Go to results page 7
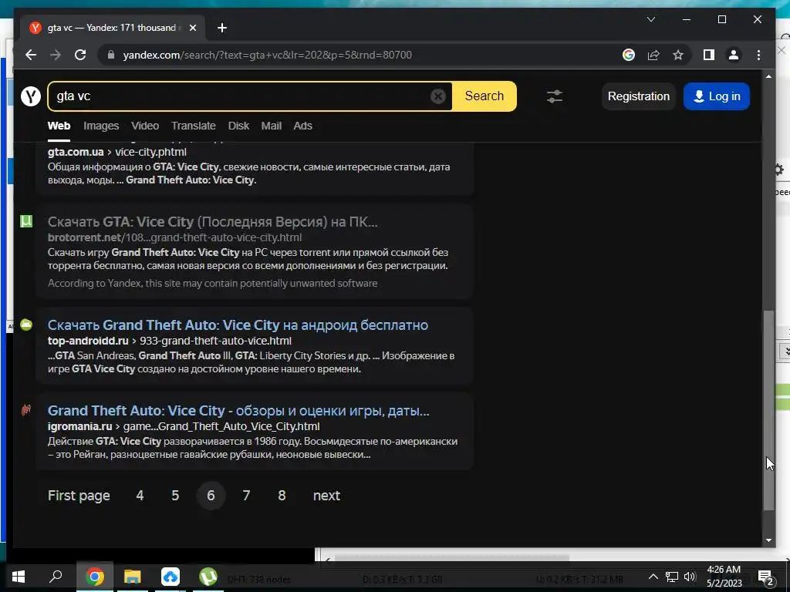The width and height of the screenshot is (790, 592). (x=246, y=496)
